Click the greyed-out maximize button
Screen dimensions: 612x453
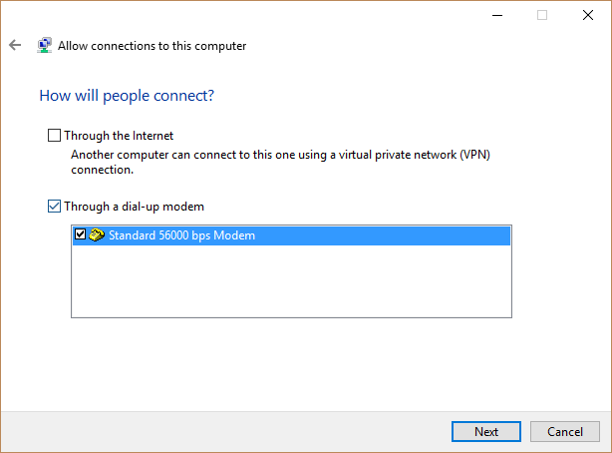[x=542, y=15]
